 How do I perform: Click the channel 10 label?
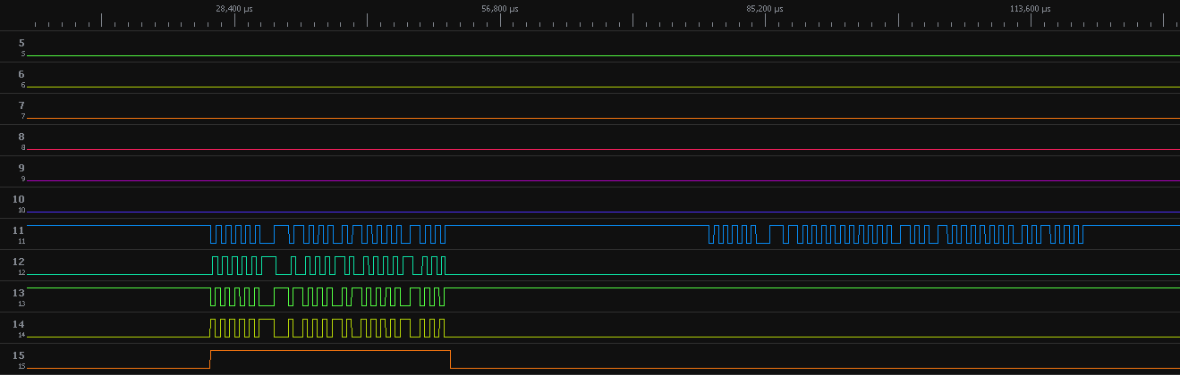click(21, 199)
